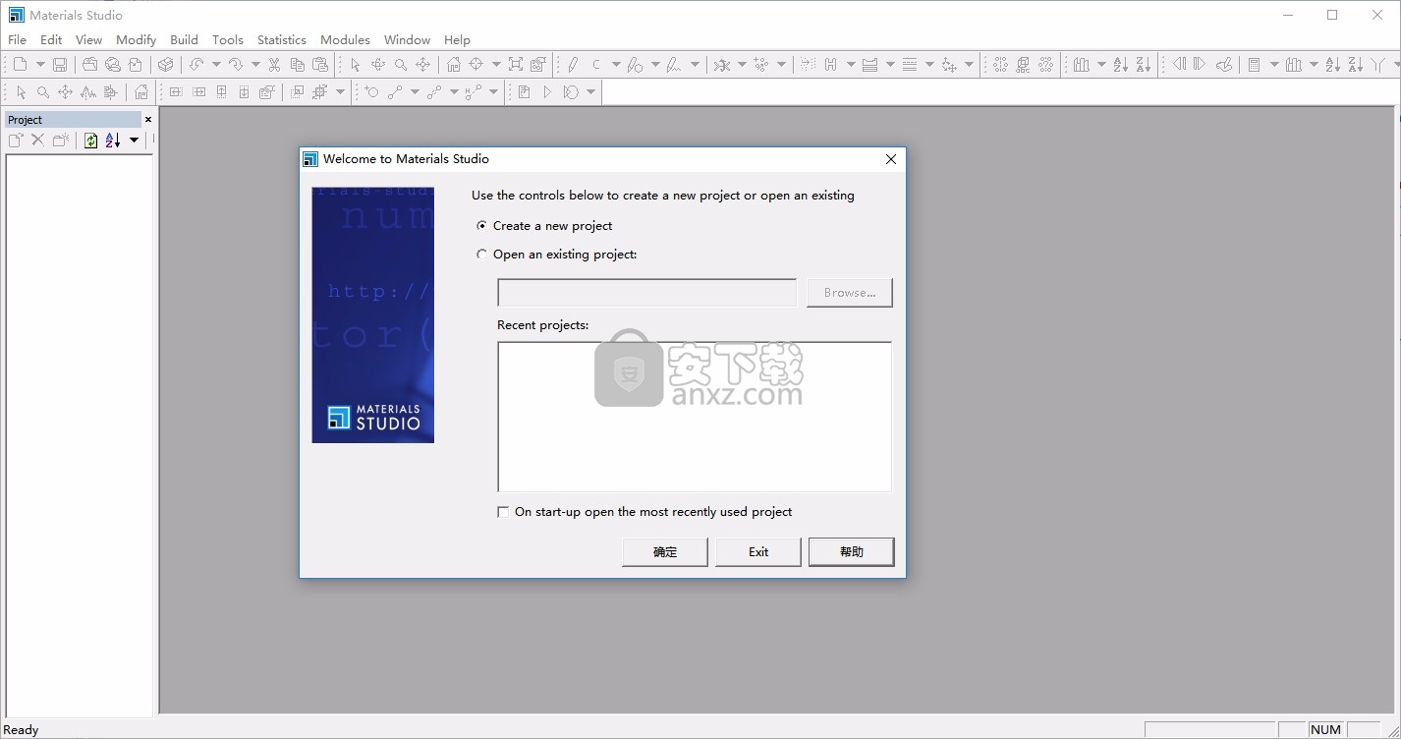Open the Statistics menu
This screenshot has width=1401, height=739.
281,39
